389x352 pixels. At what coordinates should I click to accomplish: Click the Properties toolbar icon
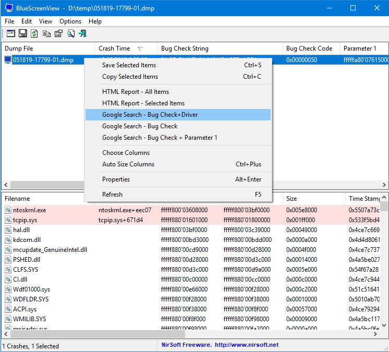pos(58,34)
